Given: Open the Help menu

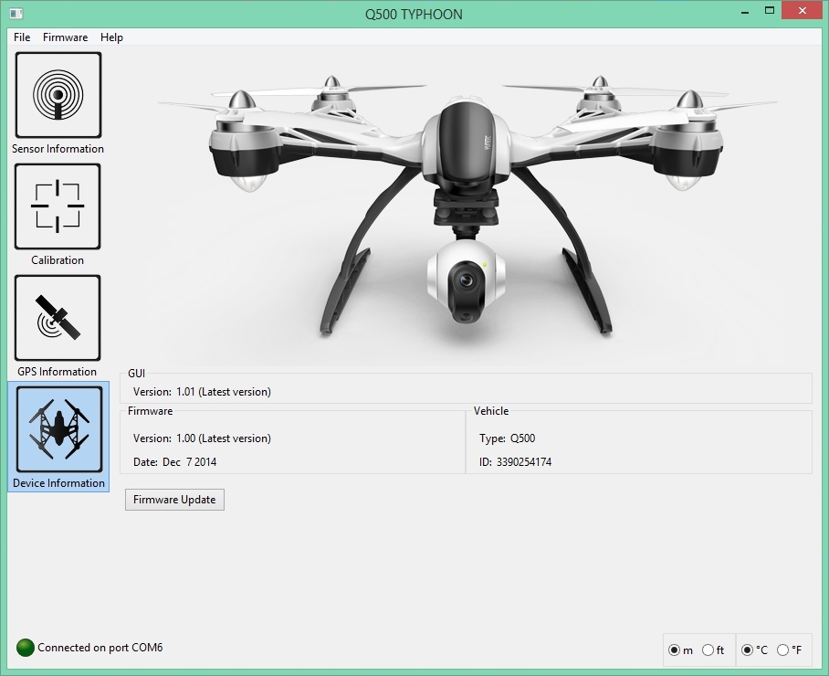Looking at the screenshot, I should coord(111,37).
